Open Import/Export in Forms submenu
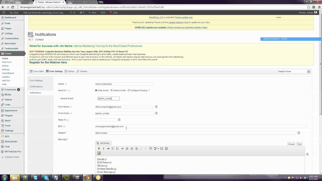The height and width of the screenshot is (181, 322). pyautogui.click(x=8, y=73)
